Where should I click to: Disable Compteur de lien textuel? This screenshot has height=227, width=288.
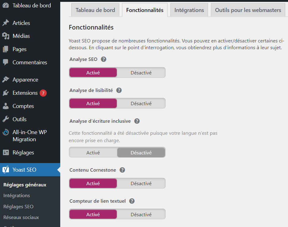coord(141,215)
